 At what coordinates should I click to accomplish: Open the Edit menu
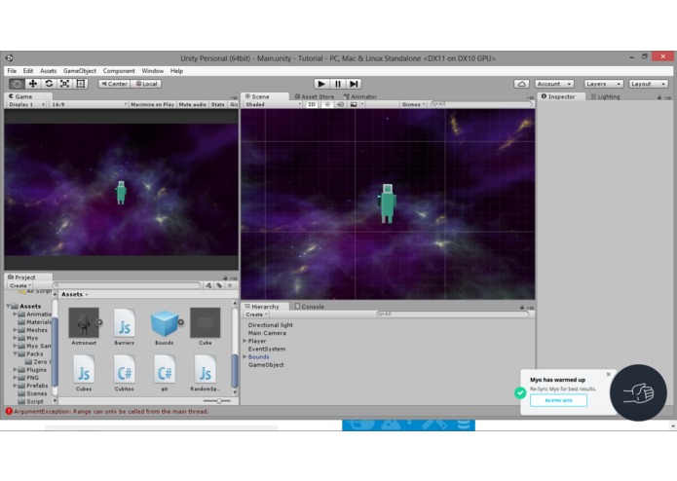click(28, 71)
